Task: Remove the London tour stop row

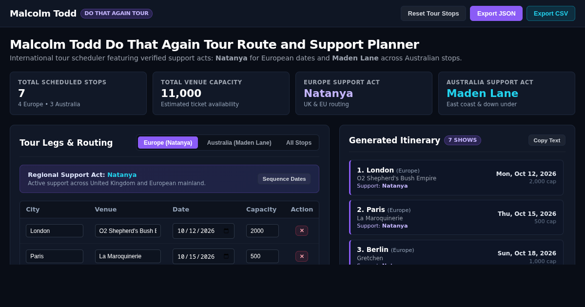Action: click(302, 231)
